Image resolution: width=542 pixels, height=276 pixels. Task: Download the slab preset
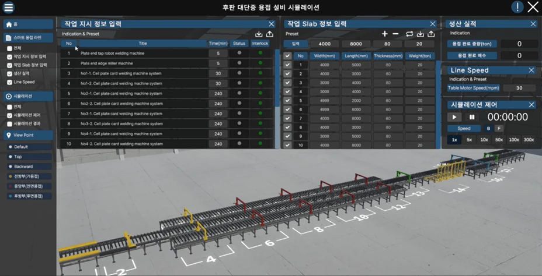pos(421,34)
